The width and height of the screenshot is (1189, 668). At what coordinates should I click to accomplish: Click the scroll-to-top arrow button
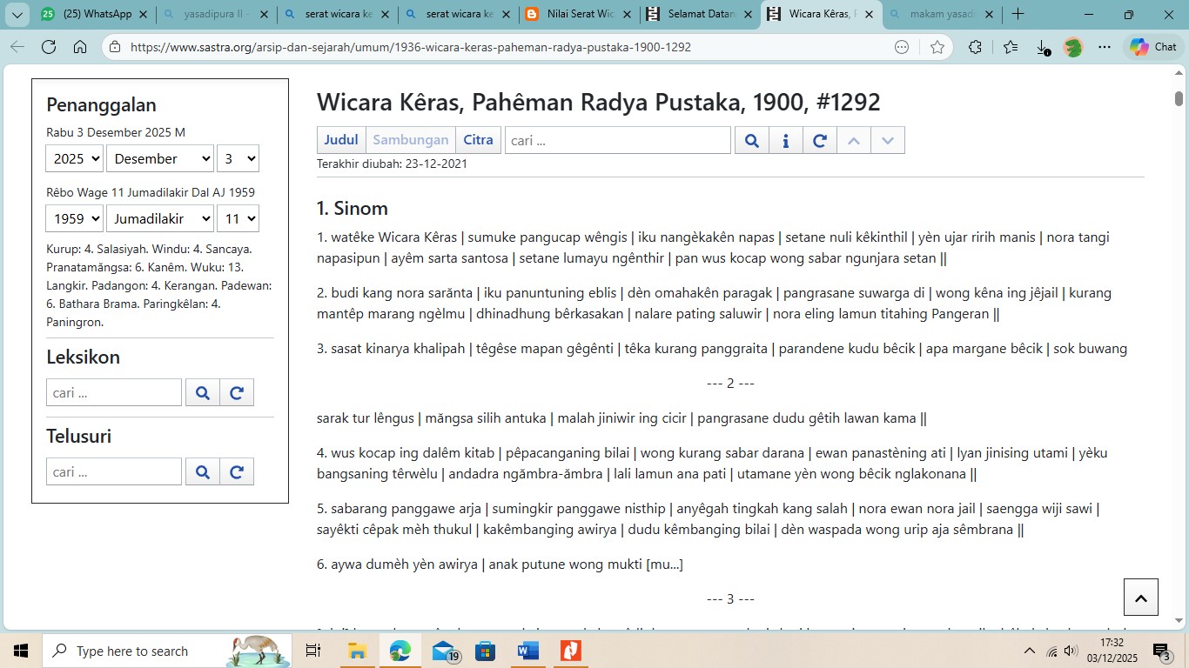pos(1140,598)
